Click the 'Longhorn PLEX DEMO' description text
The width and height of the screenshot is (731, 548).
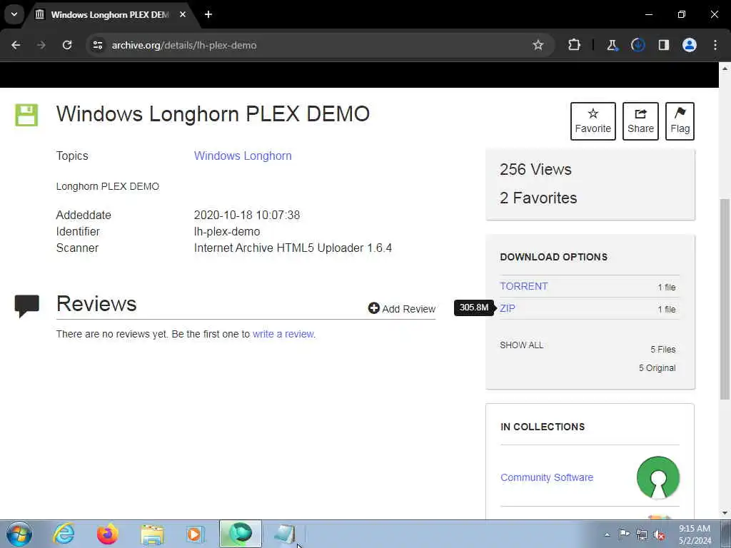[x=108, y=186]
